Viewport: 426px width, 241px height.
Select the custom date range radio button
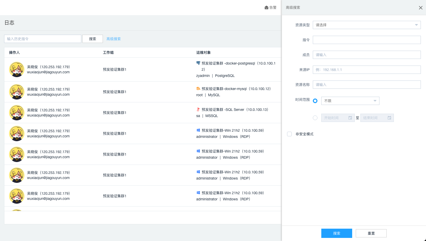point(315,118)
